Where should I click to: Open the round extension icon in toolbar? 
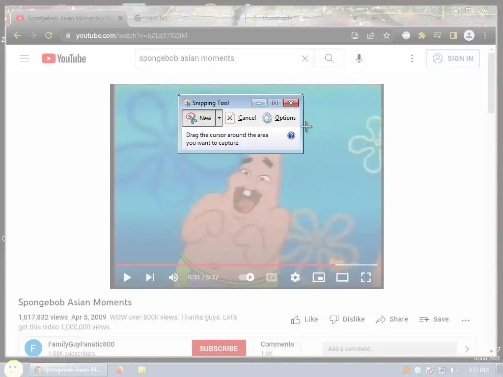coord(406,35)
